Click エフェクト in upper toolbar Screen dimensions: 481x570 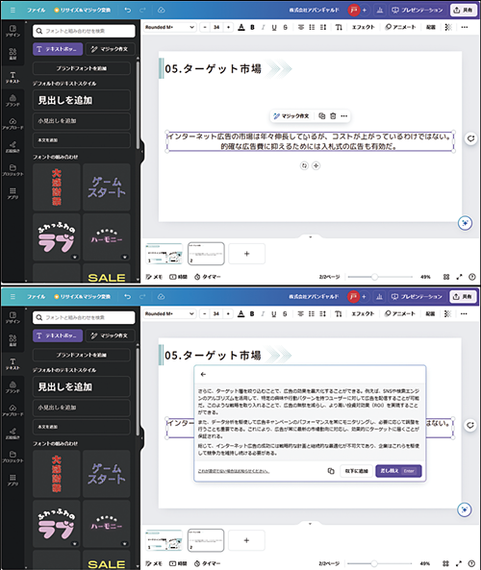[x=363, y=27]
